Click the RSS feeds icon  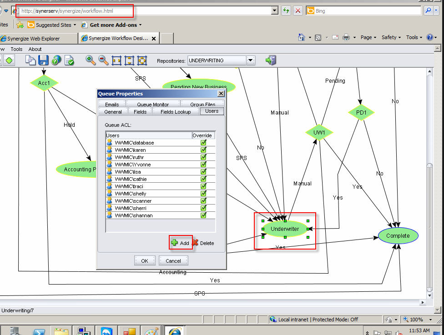(318, 37)
